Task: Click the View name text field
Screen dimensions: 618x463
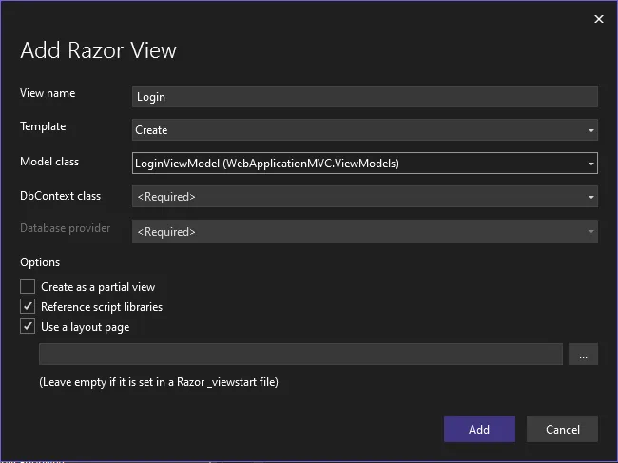Action: pos(365,97)
